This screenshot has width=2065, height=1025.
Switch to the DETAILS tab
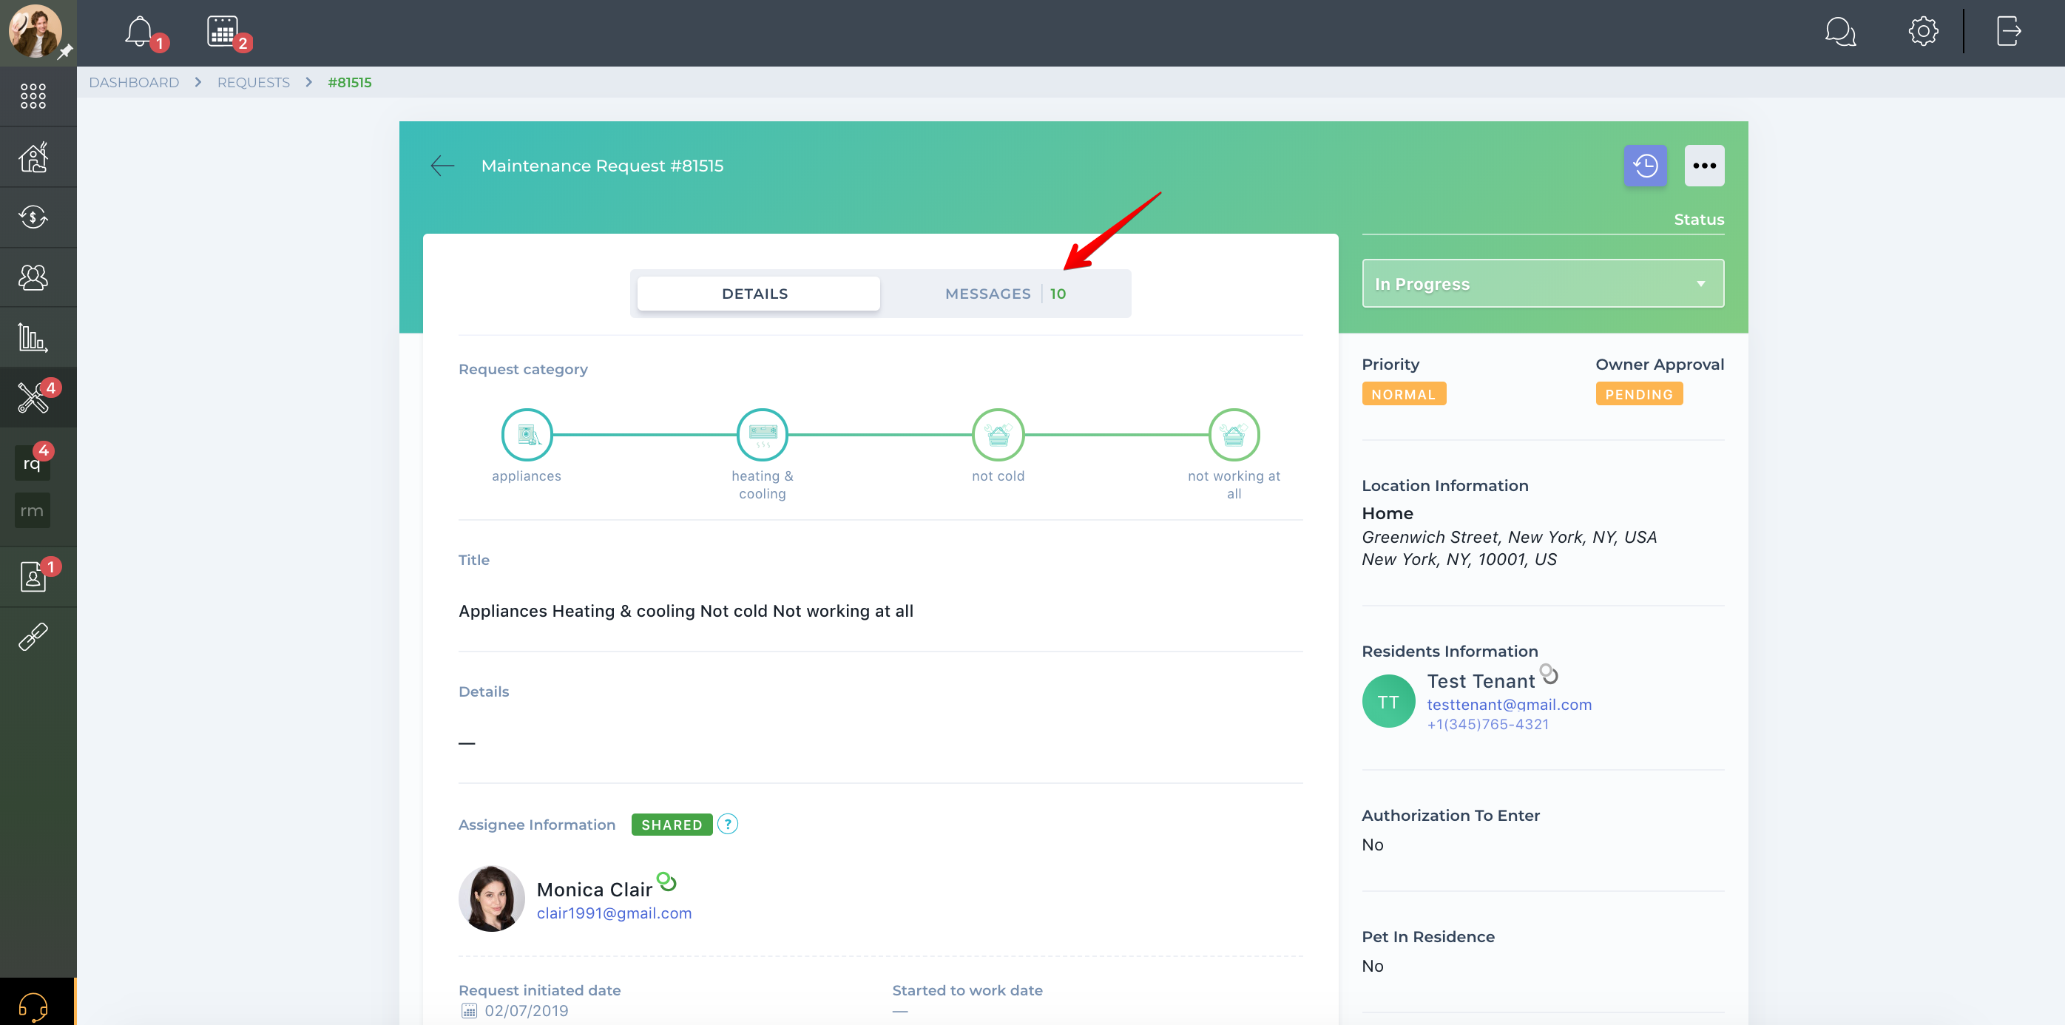pos(758,294)
